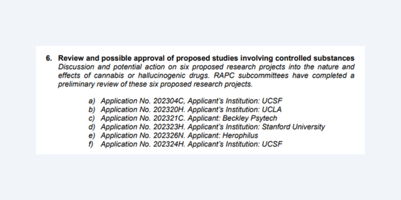Screen dimensions: 401x200
Task: Select the Stanford University application entry
Action: [x=213, y=127]
